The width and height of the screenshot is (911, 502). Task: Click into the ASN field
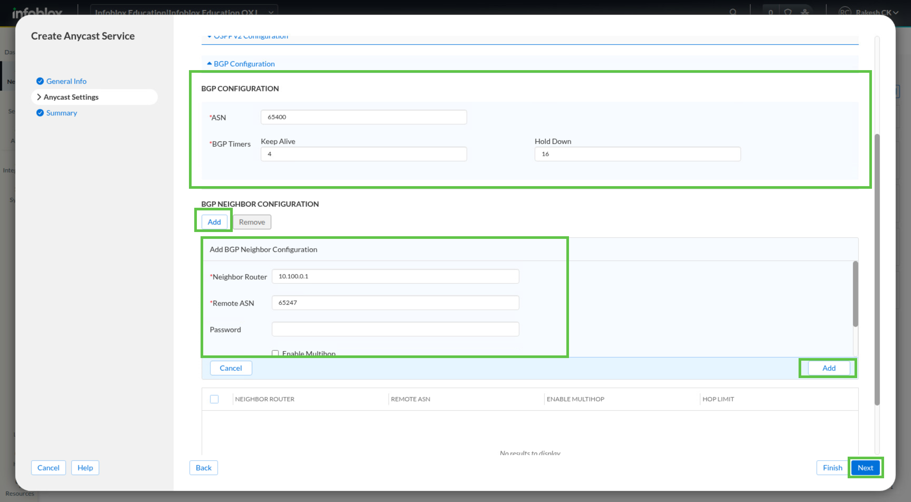[364, 117]
